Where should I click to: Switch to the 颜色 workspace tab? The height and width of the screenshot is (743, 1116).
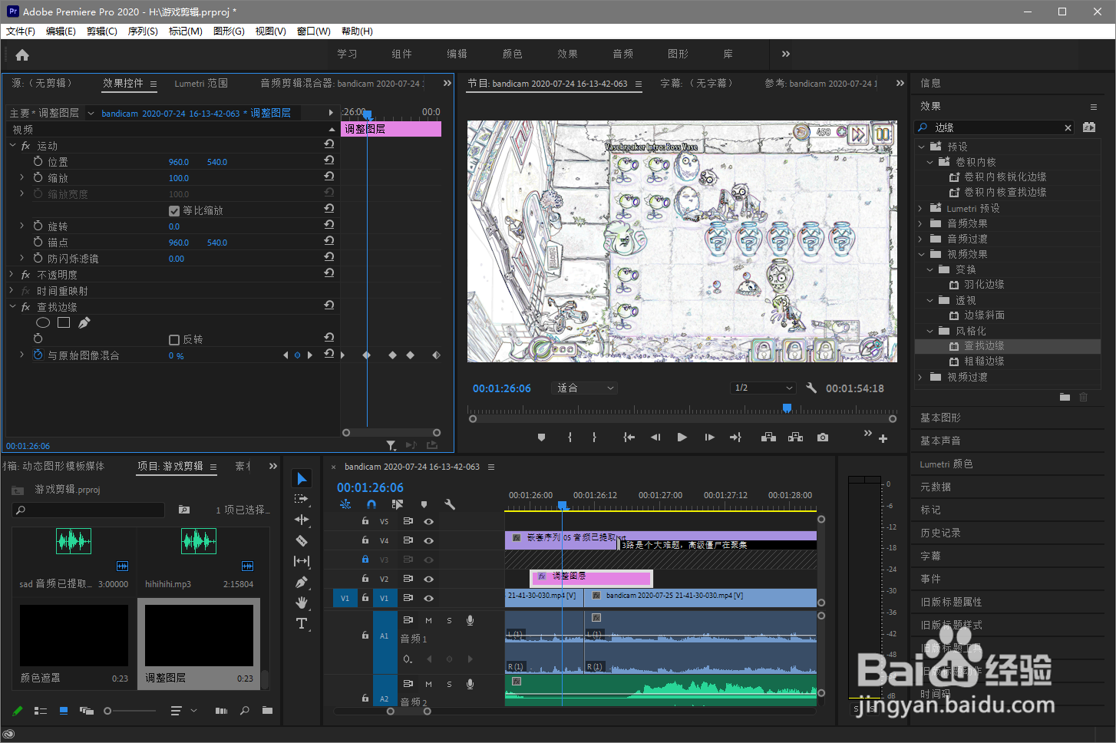coord(512,54)
